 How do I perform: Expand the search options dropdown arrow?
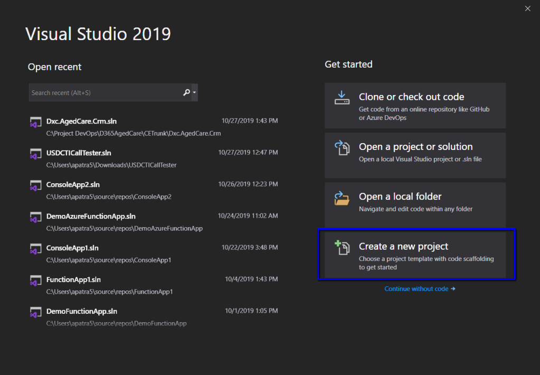pos(195,92)
